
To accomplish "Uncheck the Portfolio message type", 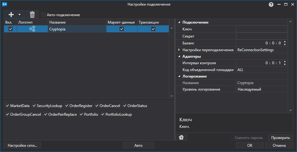I will pos(81,114).
